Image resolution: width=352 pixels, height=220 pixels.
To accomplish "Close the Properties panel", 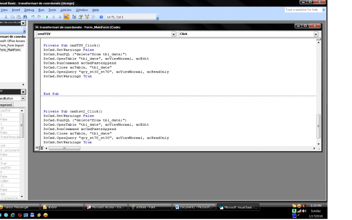I will [x=23, y=92].
